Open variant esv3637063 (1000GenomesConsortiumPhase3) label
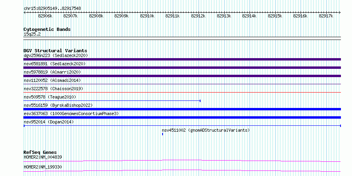 [71, 114]
